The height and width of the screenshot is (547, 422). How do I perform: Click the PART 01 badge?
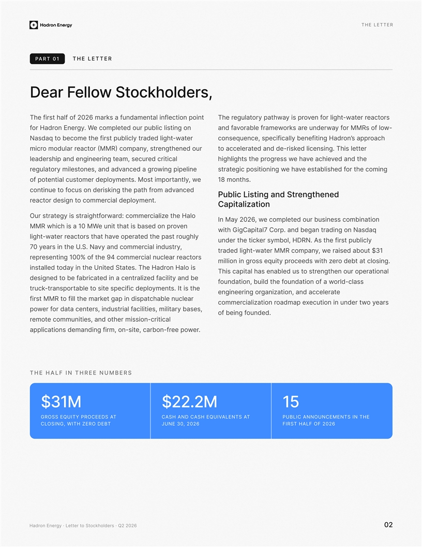point(48,59)
